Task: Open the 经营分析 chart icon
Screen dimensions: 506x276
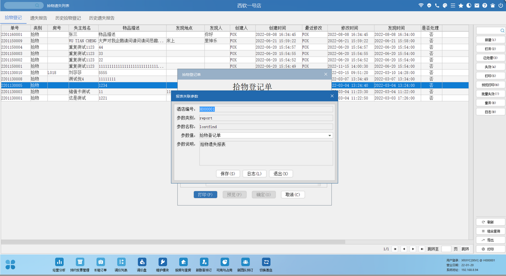Action: click(x=59, y=262)
